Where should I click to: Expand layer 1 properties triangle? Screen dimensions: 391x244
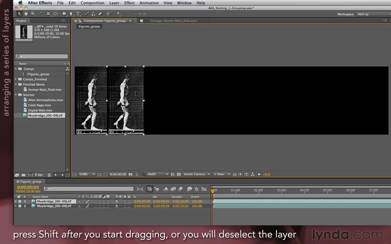[x=16, y=201]
